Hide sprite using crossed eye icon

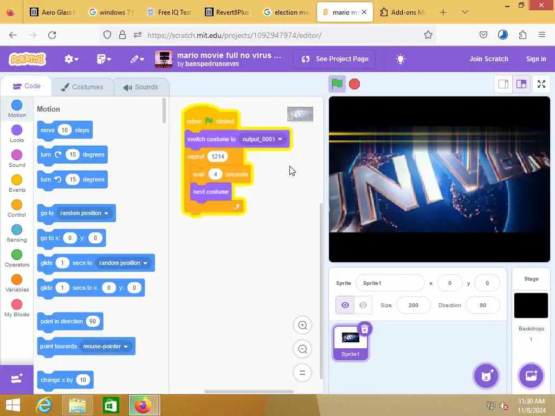[x=363, y=305]
